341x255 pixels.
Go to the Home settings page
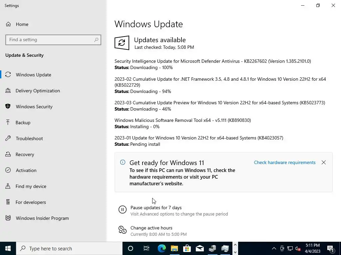(22, 24)
